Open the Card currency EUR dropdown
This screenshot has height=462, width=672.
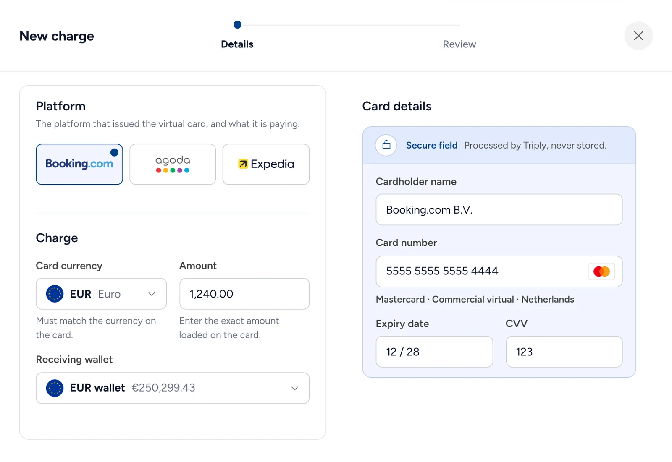[x=101, y=294]
